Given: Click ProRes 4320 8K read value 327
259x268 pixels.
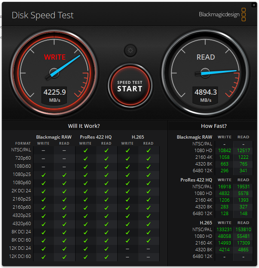Looking at the screenshot, I should coord(243,207).
